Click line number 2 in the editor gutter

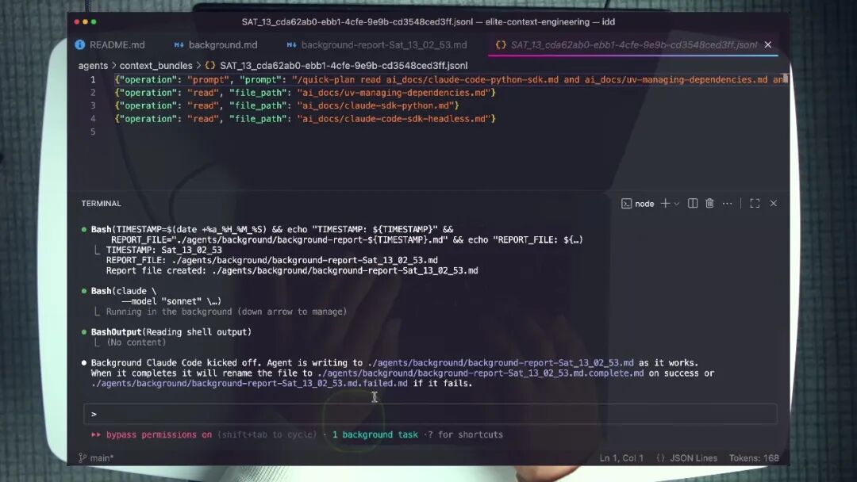(93, 93)
